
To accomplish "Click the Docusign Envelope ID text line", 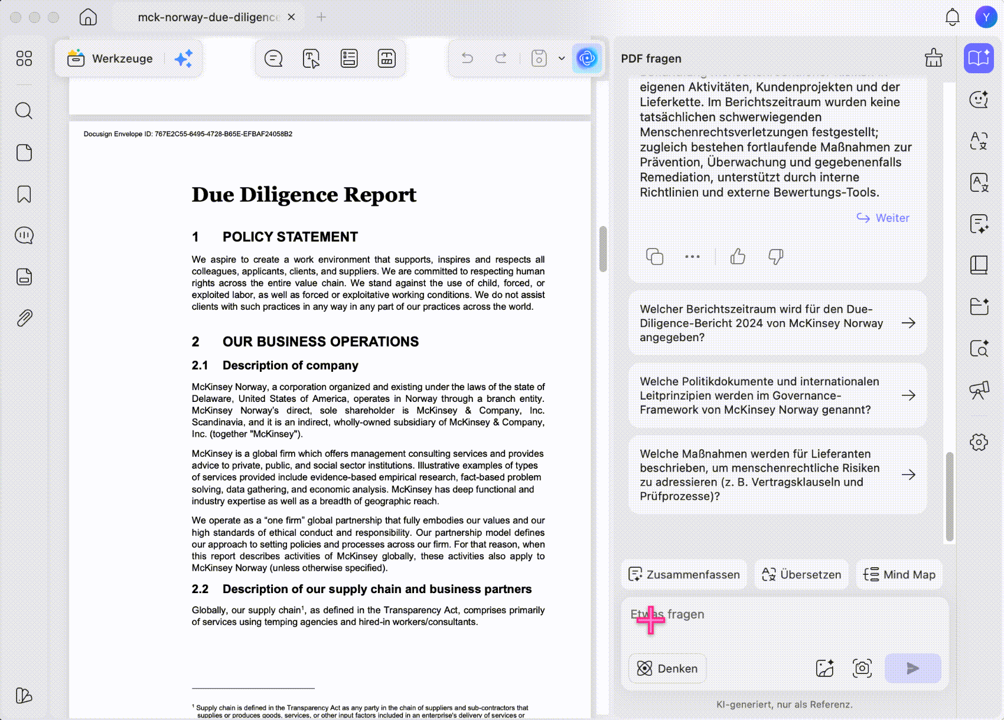I will (188, 134).
